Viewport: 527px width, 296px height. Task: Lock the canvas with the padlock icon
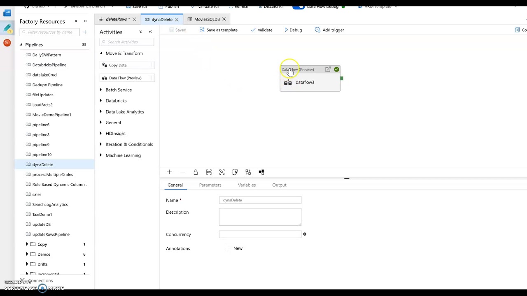pos(196,172)
